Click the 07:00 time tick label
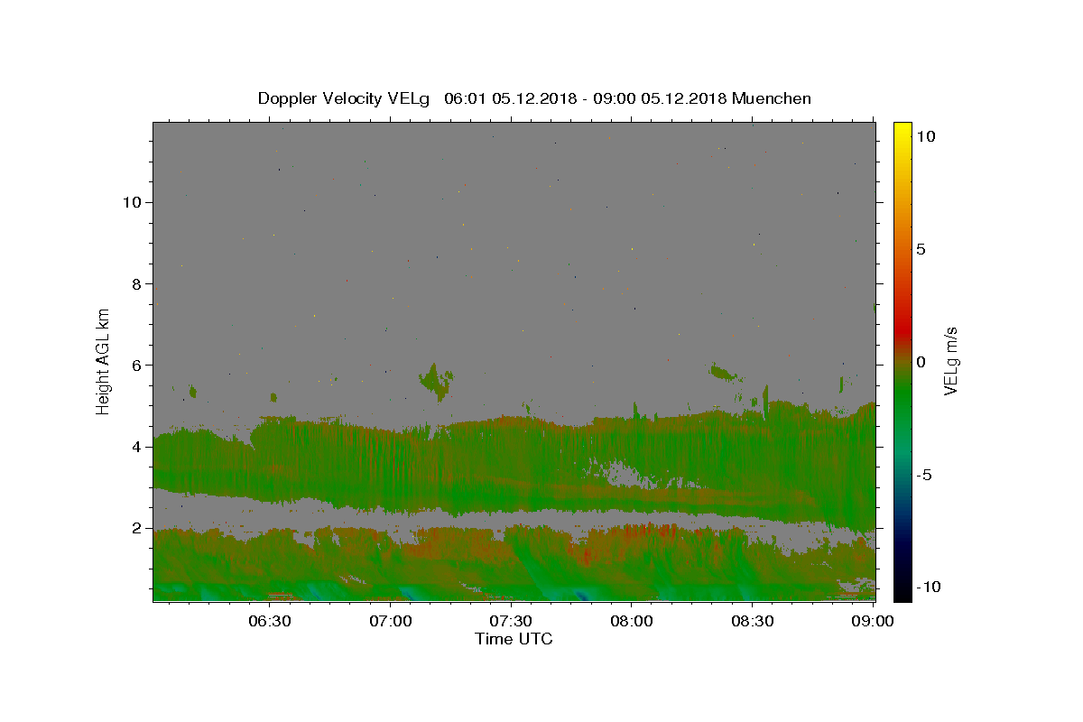Screen dimensions: 1083x722 point(390,622)
